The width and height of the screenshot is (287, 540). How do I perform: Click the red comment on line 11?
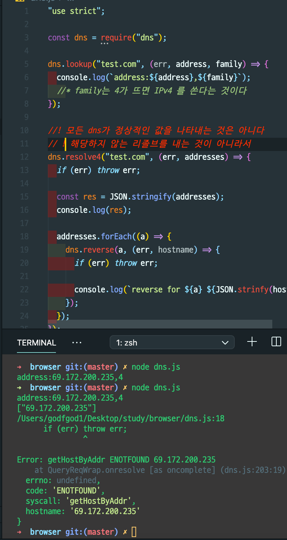(149, 144)
